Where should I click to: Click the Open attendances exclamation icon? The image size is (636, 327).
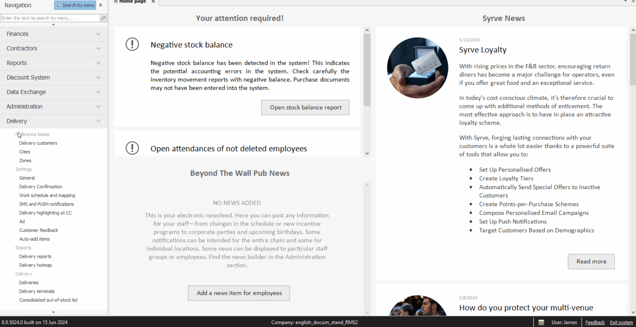tap(132, 148)
